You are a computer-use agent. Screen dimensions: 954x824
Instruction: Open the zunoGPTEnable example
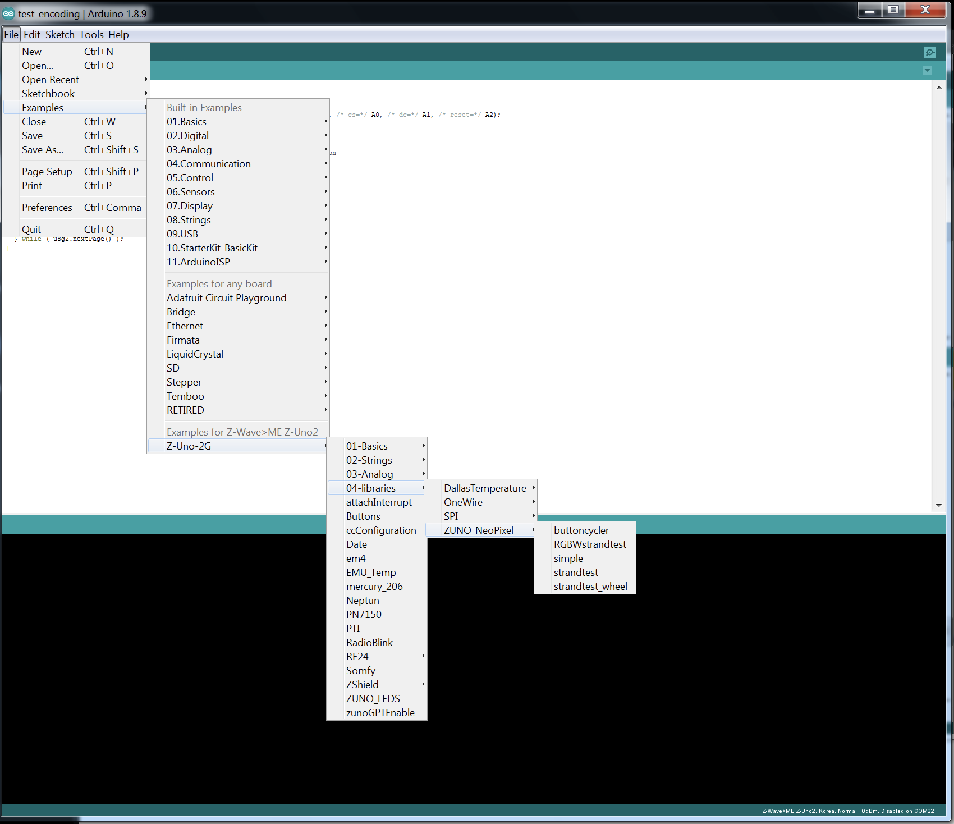[x=377, y=712]
